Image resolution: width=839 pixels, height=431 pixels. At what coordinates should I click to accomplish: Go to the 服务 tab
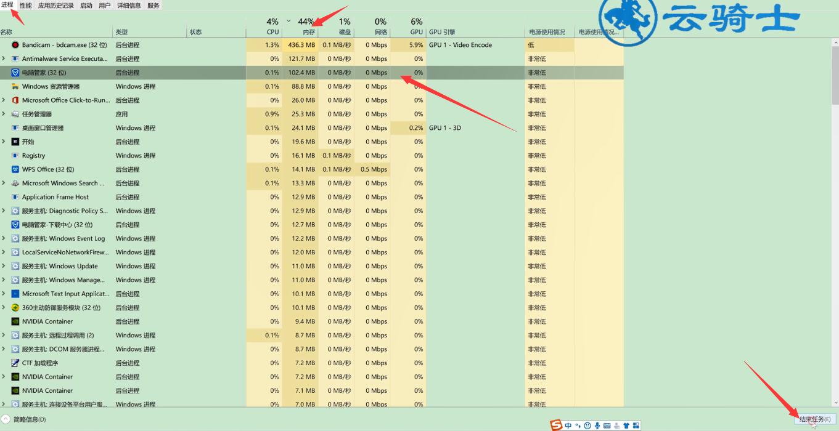153,6
